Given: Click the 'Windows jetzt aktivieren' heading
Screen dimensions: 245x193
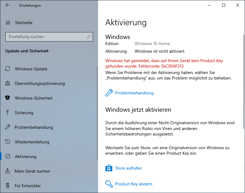Looking at the screenshot, I should point(138,110).
